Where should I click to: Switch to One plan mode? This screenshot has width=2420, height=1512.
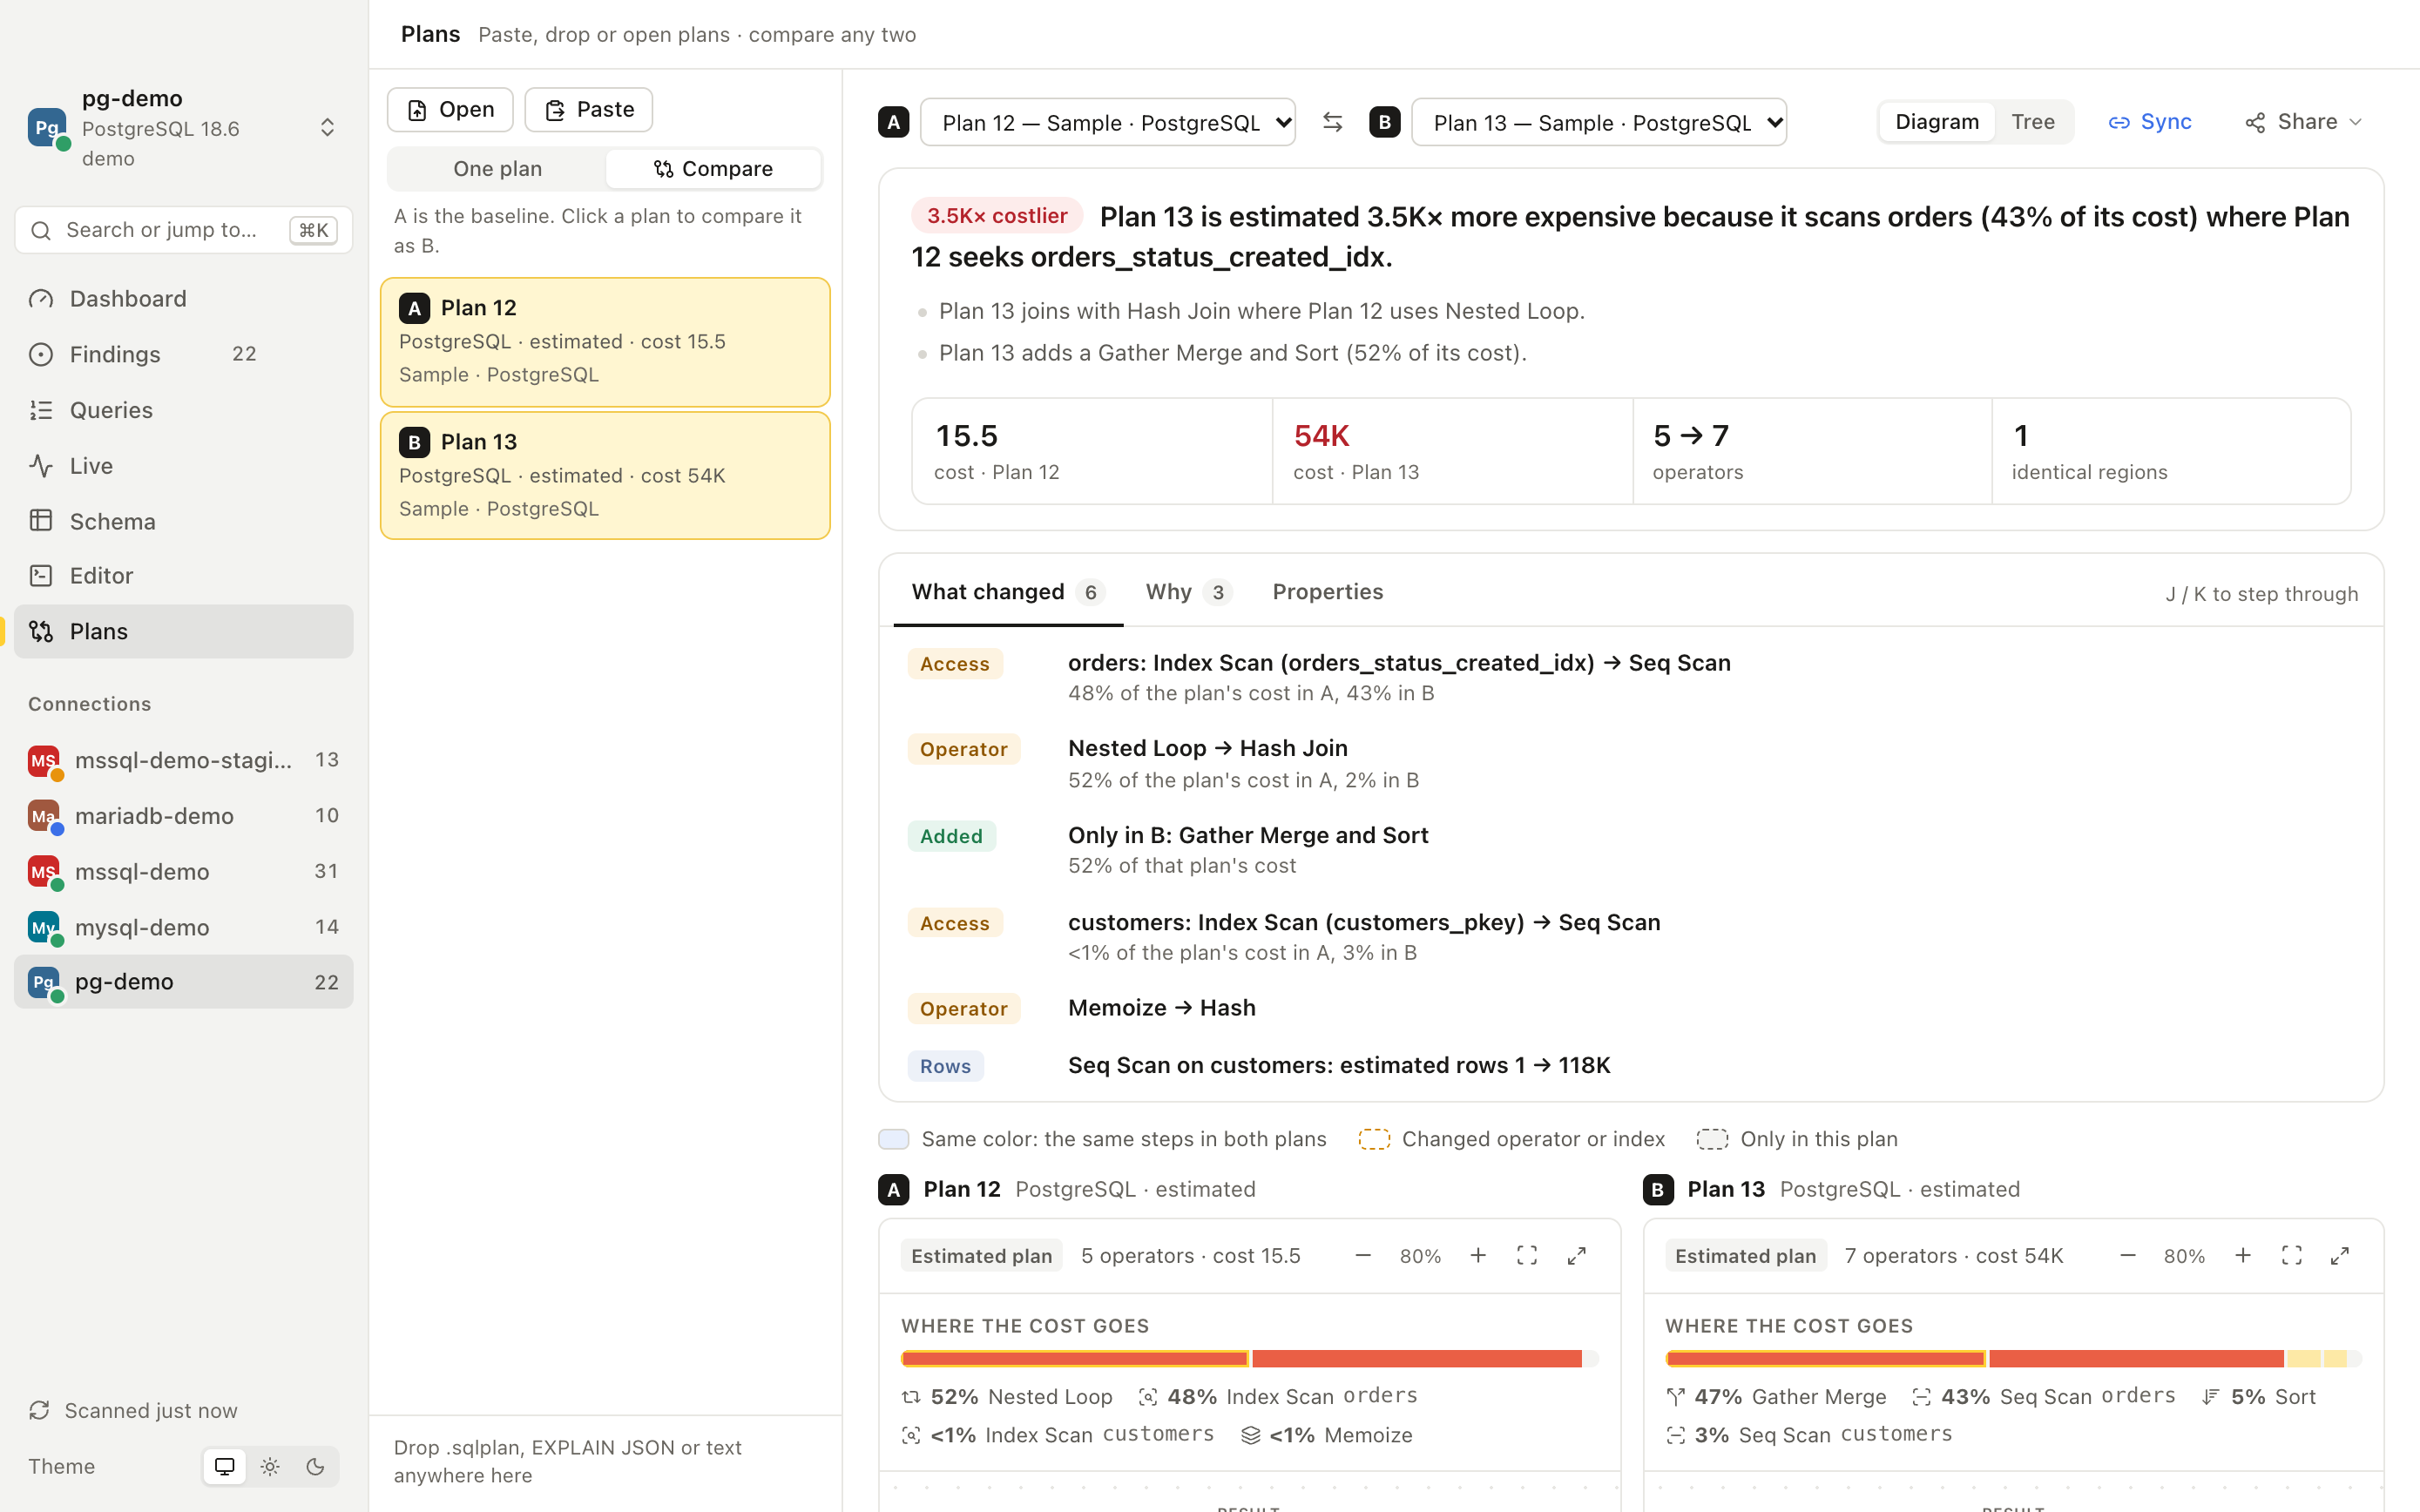[497, 168]
